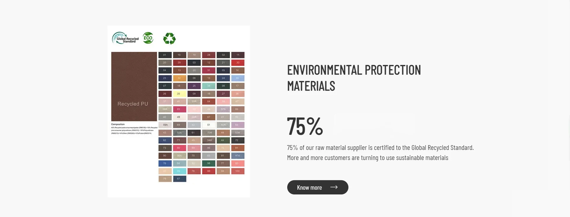This screenshot has width=570, height=217.
Task: Select the cyan swatch numbered 99
Action: 179,171
